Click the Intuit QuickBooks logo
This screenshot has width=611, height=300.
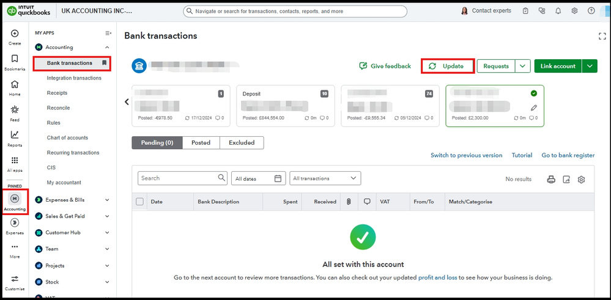(29, 11)
